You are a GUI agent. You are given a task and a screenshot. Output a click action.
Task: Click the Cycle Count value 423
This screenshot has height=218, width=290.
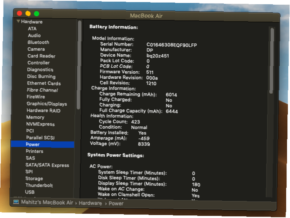tap(135, 122)
